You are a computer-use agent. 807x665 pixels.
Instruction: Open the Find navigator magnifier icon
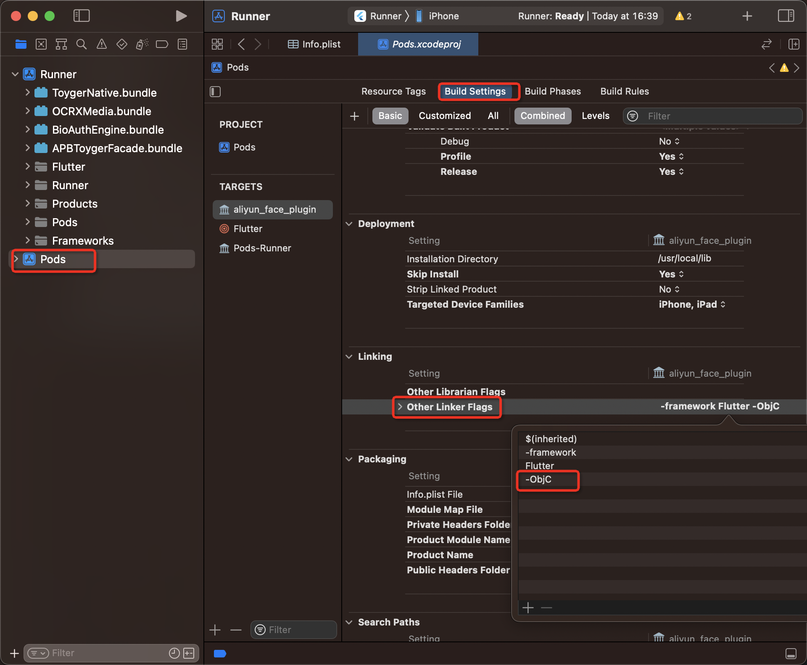coord(82,44)
